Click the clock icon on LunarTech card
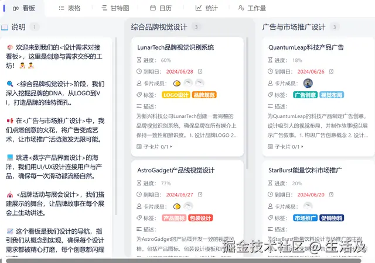 coord(139,71)
